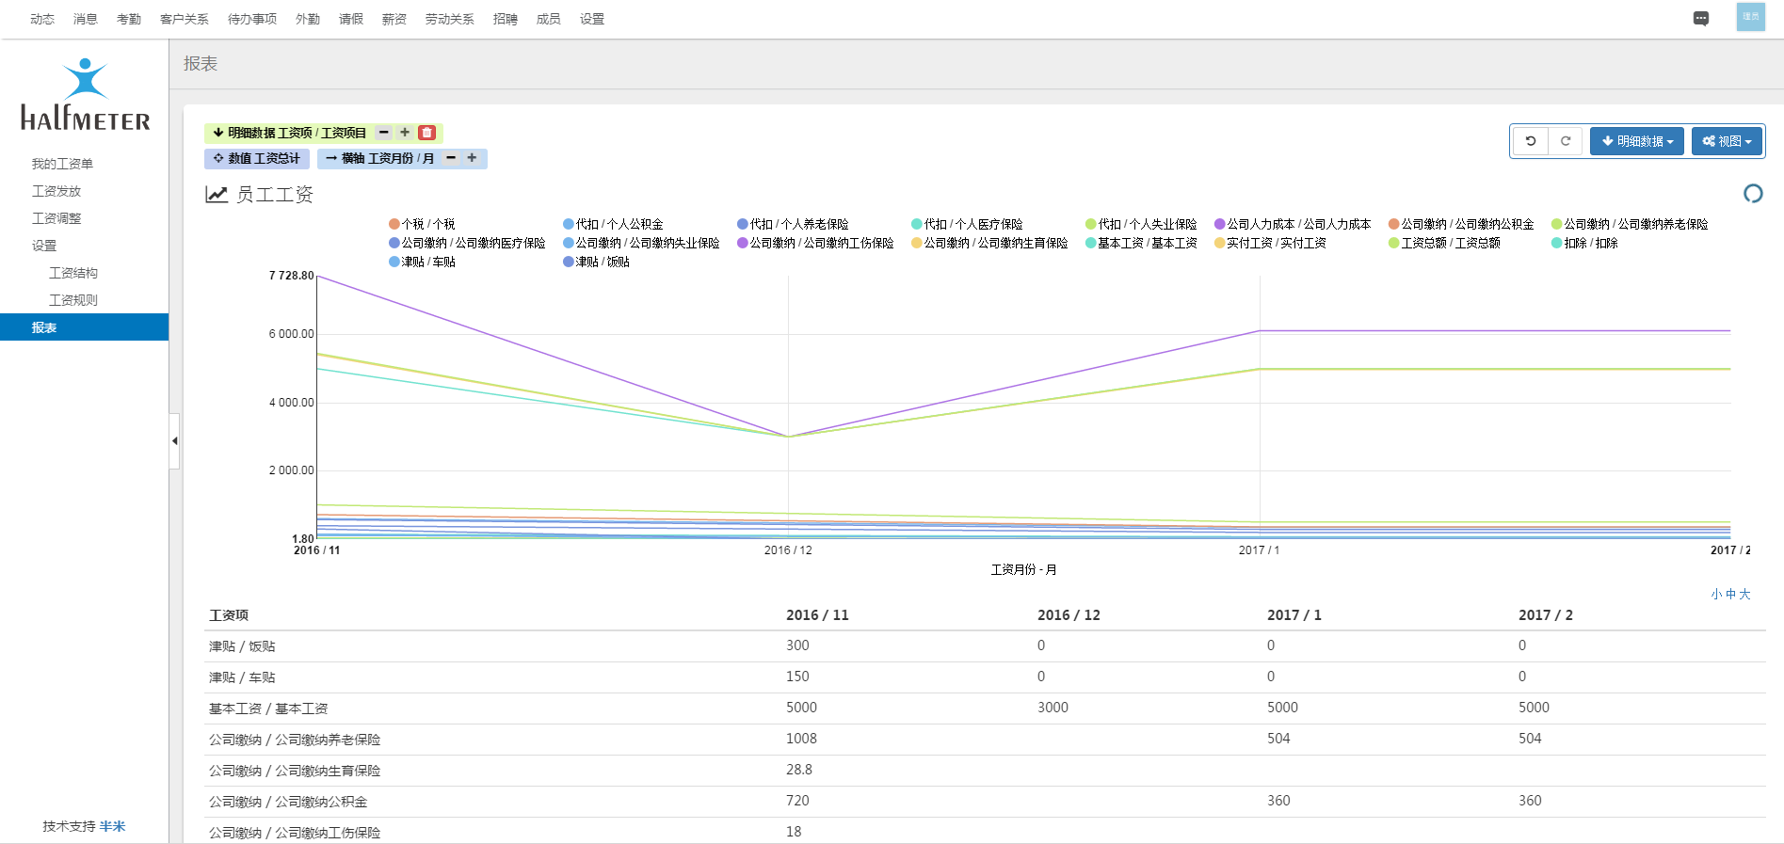Click plus button on 横轴 工资月份 tag

[472, 158]
